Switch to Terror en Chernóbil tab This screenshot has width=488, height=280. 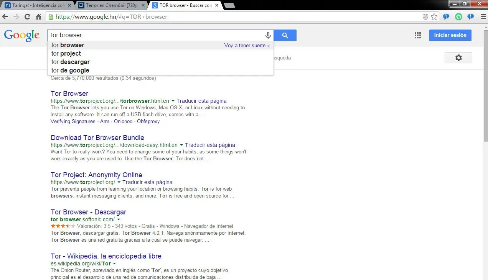(x=112, y=5)
